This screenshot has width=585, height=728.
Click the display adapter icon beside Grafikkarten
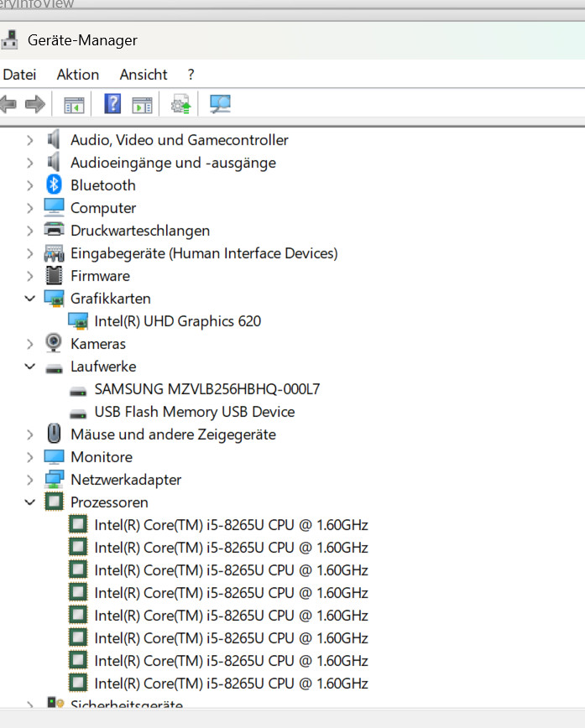tap(54, 298)
